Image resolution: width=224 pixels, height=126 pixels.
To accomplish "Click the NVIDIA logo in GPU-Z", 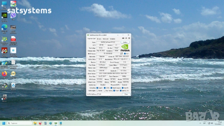I will click(125, 48).
